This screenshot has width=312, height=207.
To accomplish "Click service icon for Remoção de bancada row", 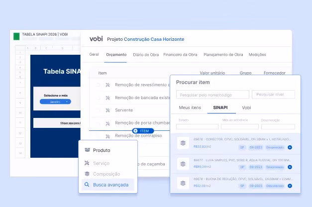I will 107,98.
